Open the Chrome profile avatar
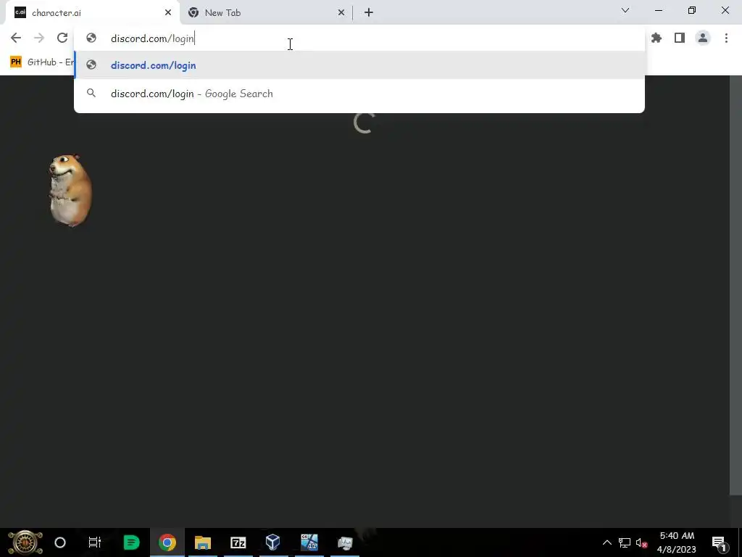 click(x=703, y=38)
